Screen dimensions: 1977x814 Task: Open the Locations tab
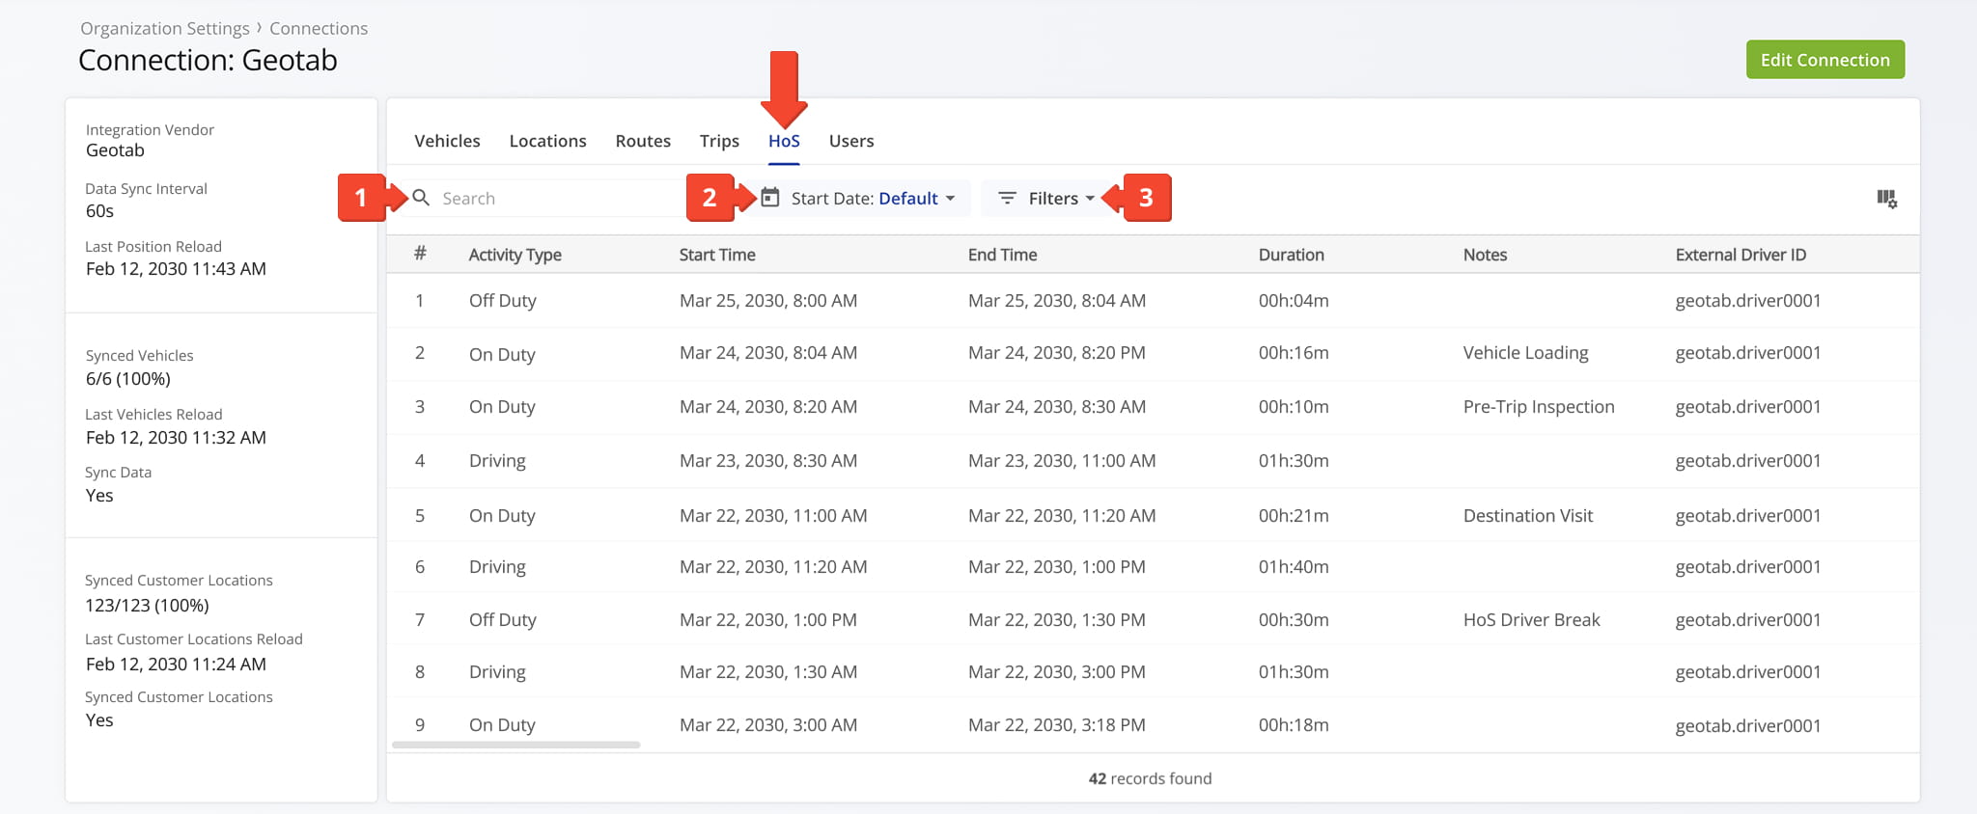tap(547, 141)
